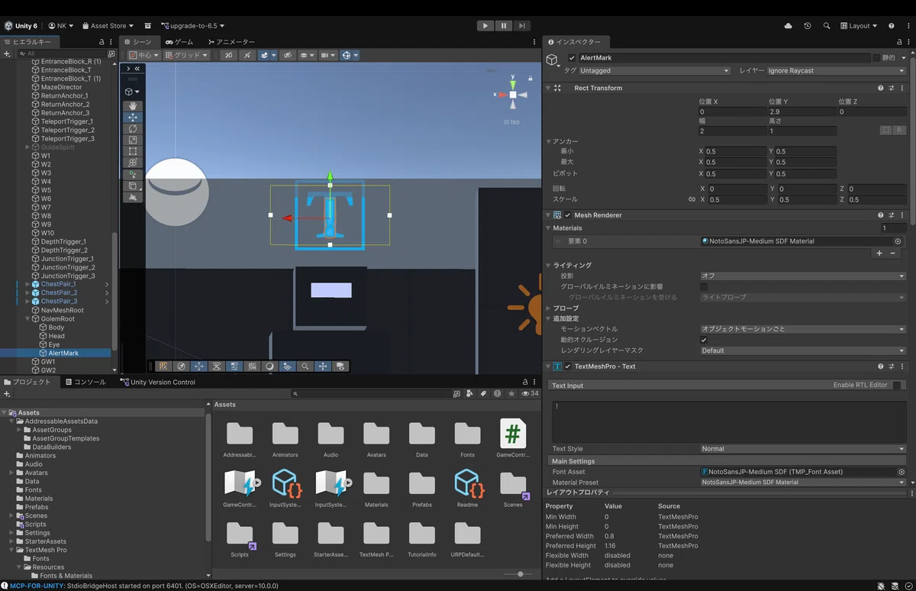916x591 pixels.
Task: Open the global search magnifier
Action: point(827,26)
